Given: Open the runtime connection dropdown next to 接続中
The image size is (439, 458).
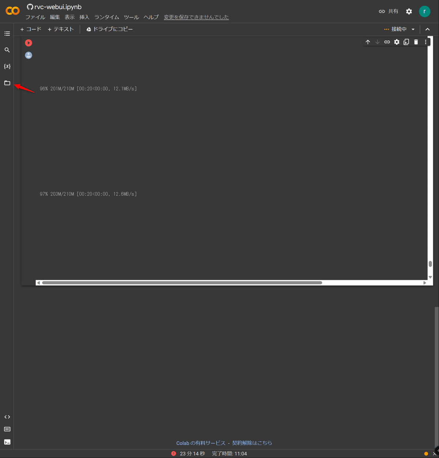Looking at the screenshot, I should (413, 29).
